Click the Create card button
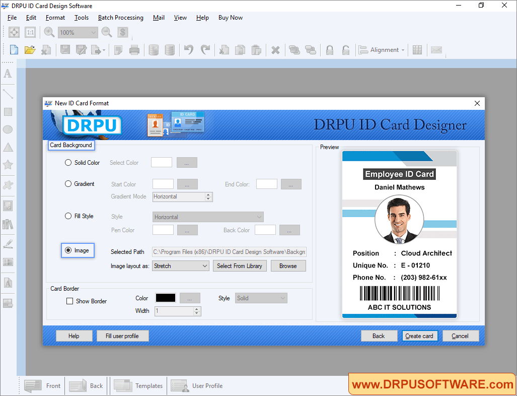Viewport: 517px width, 396px height. coord(419,336)
